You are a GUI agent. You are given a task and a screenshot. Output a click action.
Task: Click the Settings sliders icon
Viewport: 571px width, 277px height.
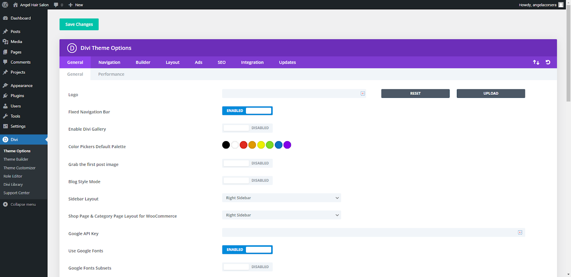5,126
